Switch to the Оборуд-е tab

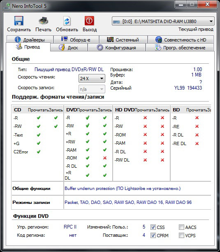click(76, 39)
